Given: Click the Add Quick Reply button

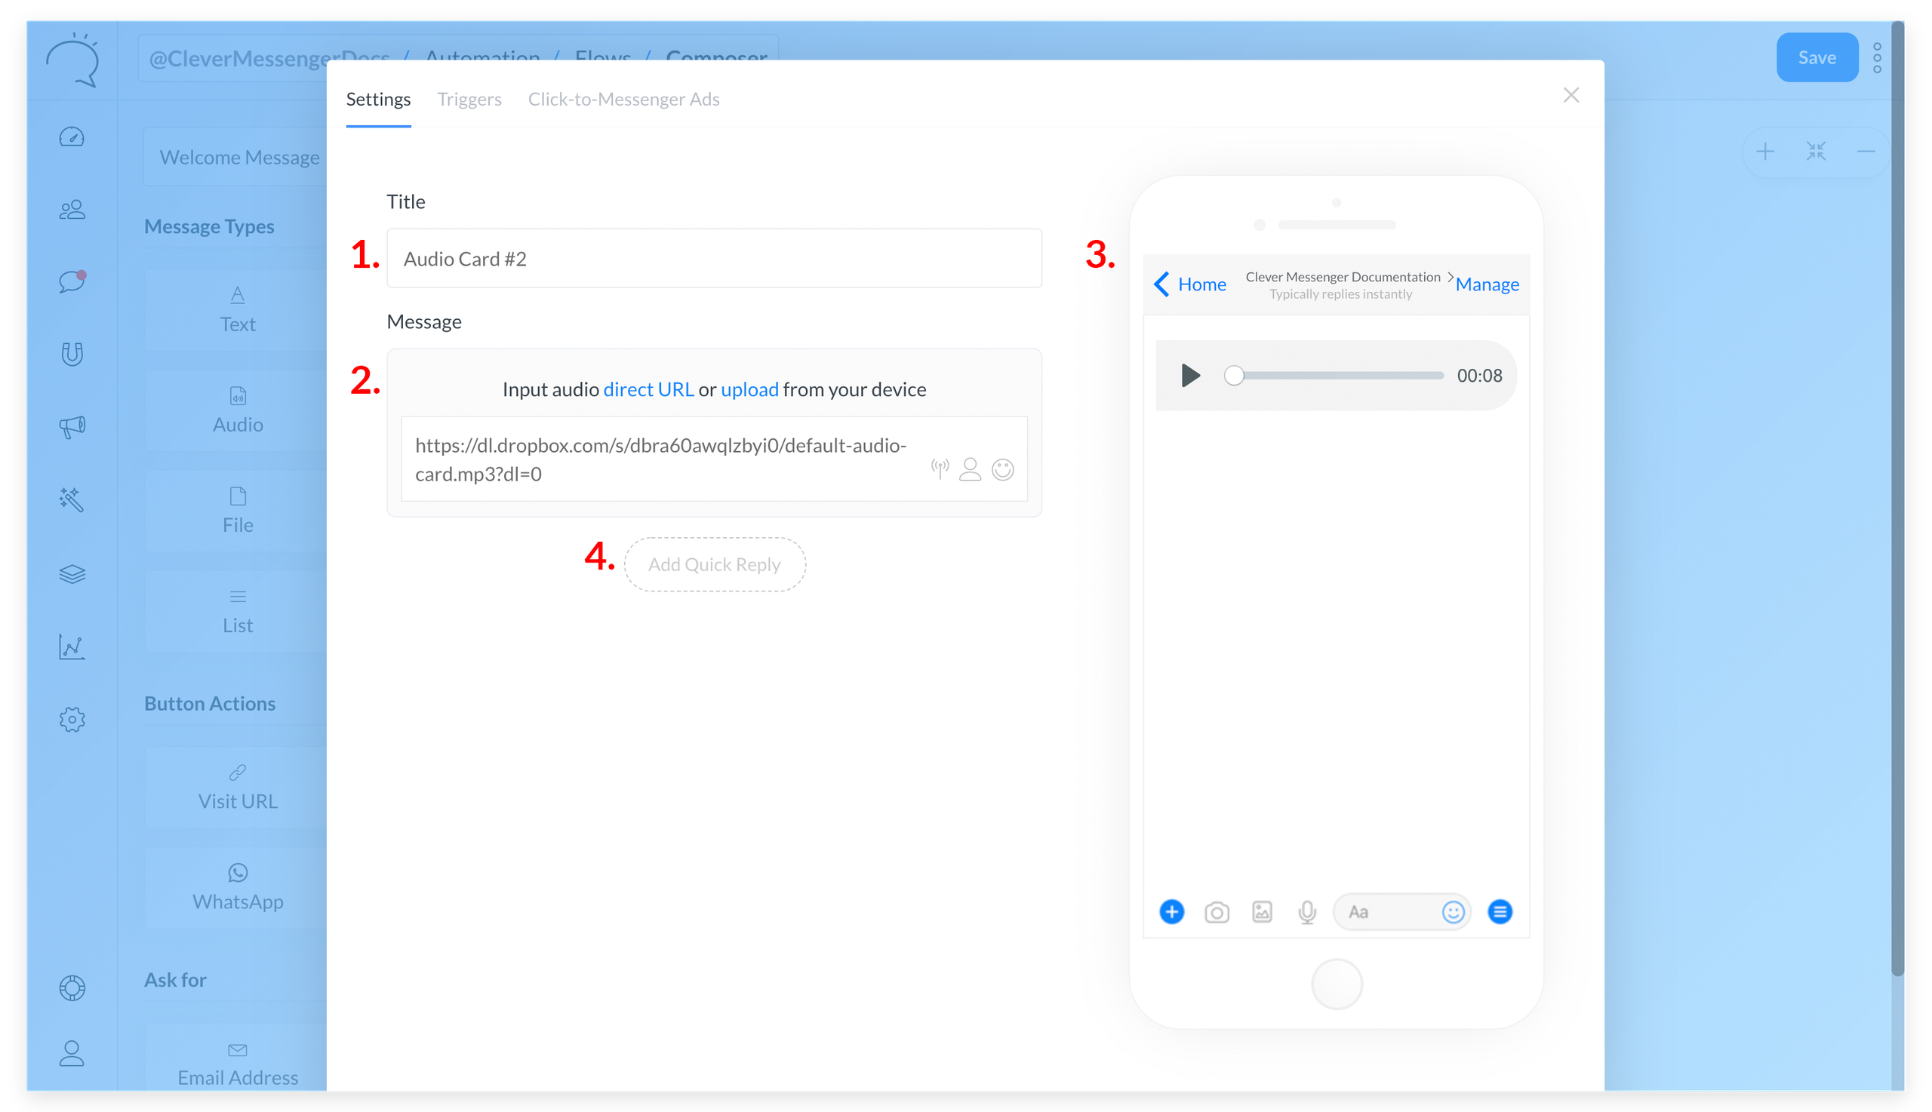Looking at the screenshot, I should pos(714,564).
